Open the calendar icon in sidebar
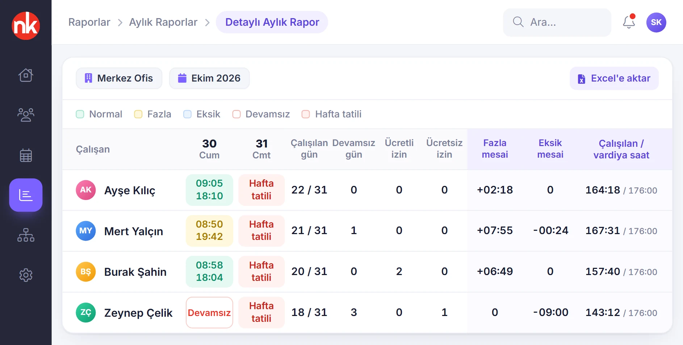The width and height of the screenshot is (683, 345). click(x=26, y=155)
